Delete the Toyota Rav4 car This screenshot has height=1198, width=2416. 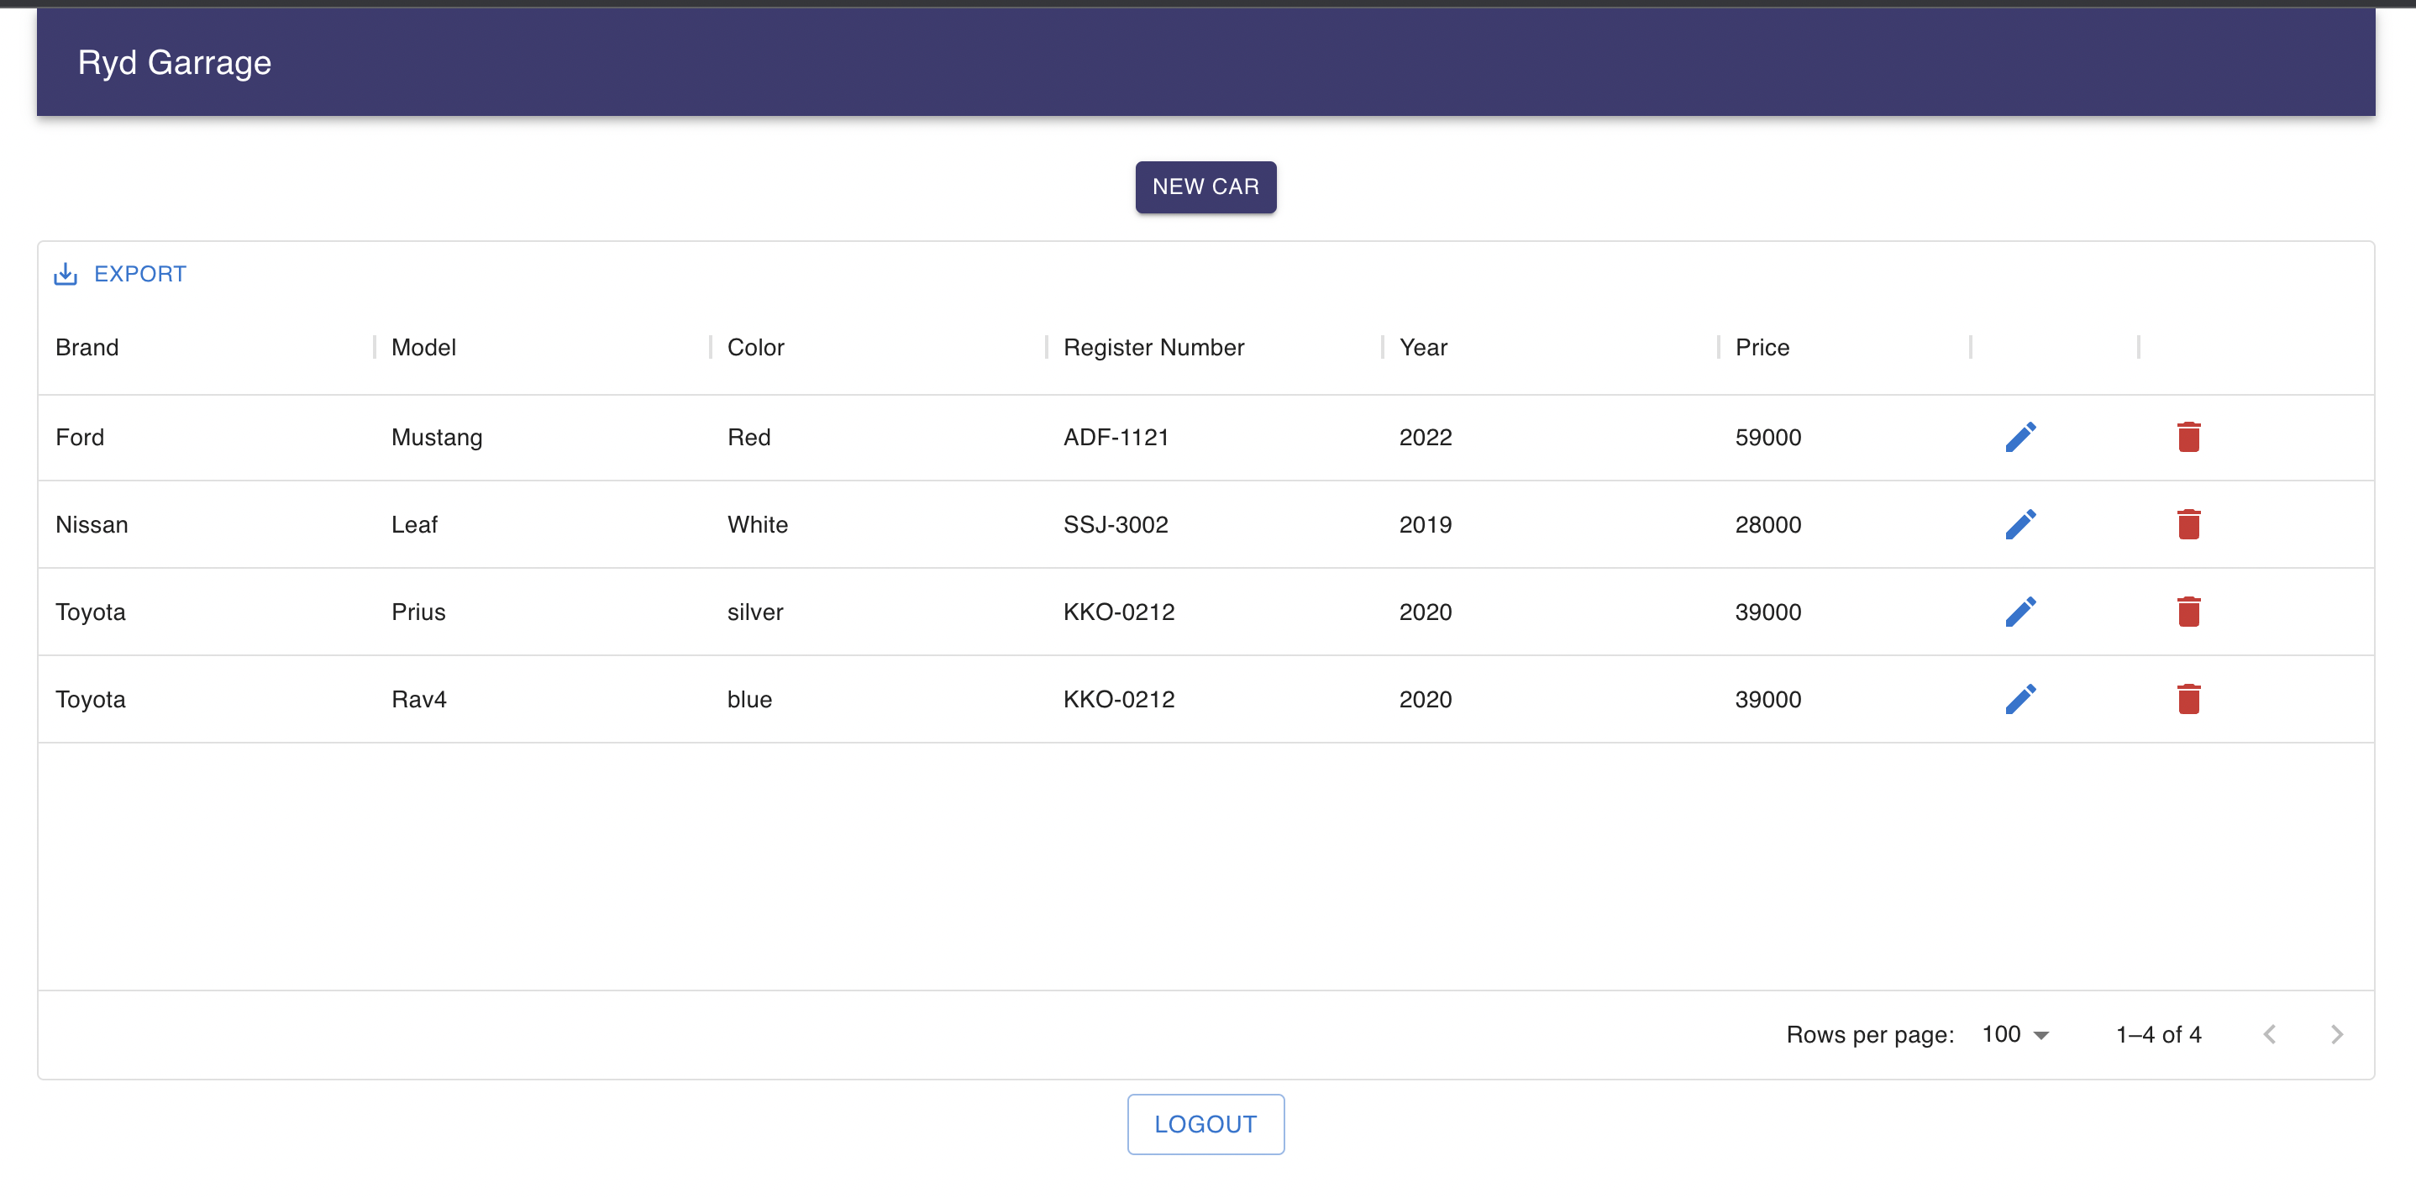(x=2188, y=699)
